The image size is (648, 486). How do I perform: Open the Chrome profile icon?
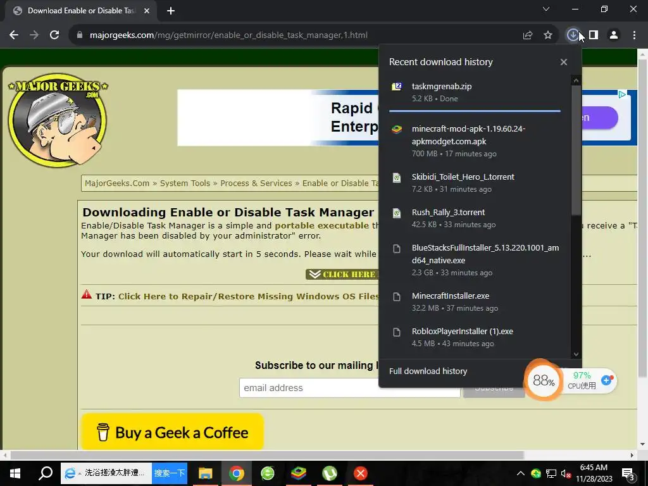[x=614, y=35]
